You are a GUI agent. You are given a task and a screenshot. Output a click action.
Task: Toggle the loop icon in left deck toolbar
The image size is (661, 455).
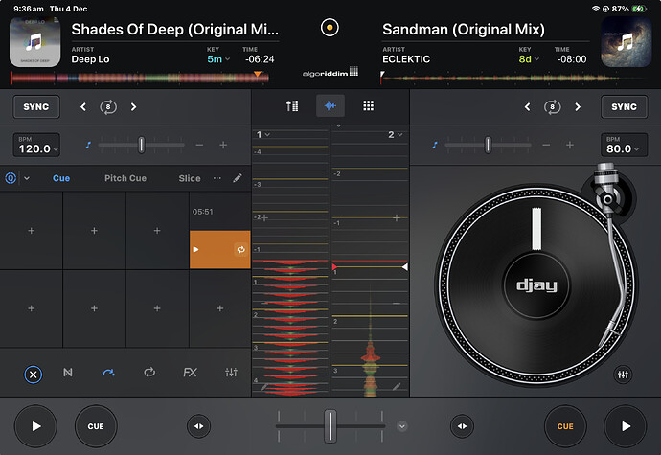[x=149, y=372]
